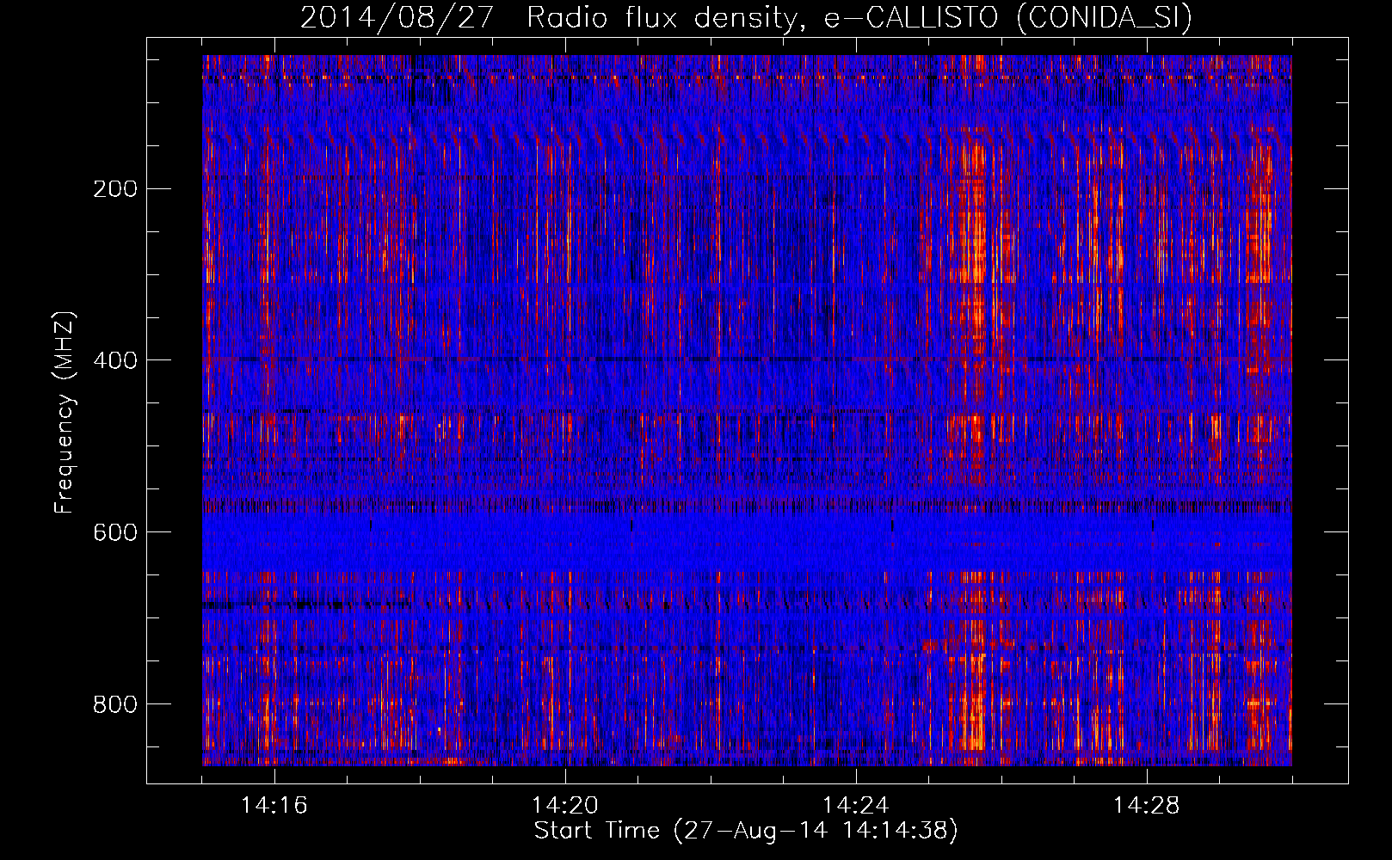Click the 200 frequency axis label

[114, 189]
